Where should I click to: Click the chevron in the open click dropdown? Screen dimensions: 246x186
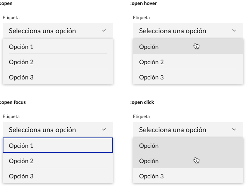(x=234, y=130)
